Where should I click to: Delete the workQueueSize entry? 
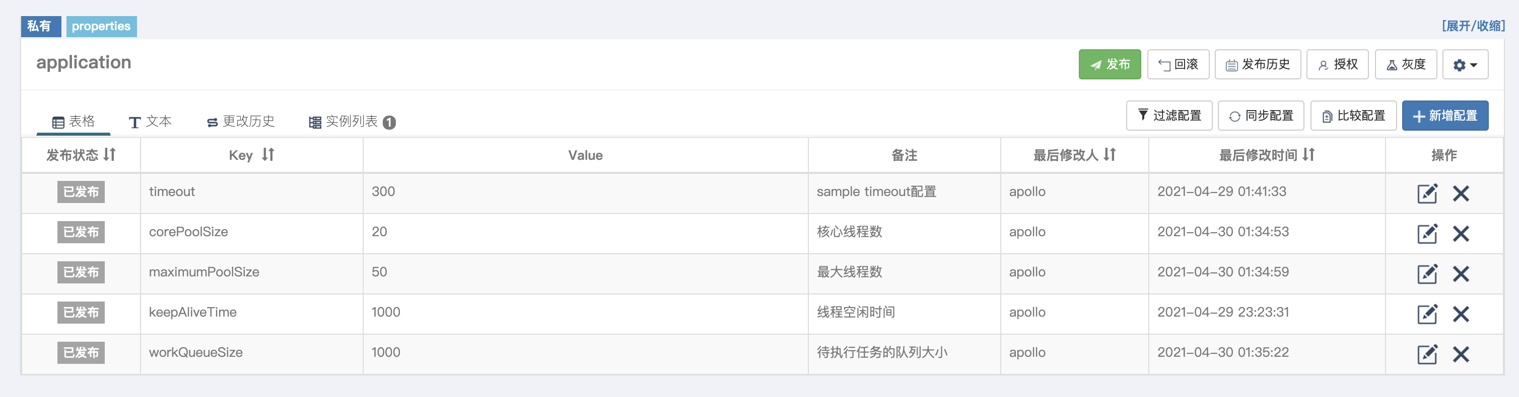[1461, 354]
